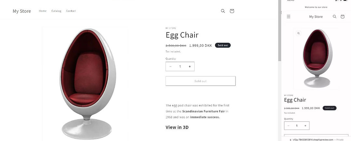This screenshot has width=351, height=141.
Task: Click desktop quantity input field
Action: (x=180, y=66)
